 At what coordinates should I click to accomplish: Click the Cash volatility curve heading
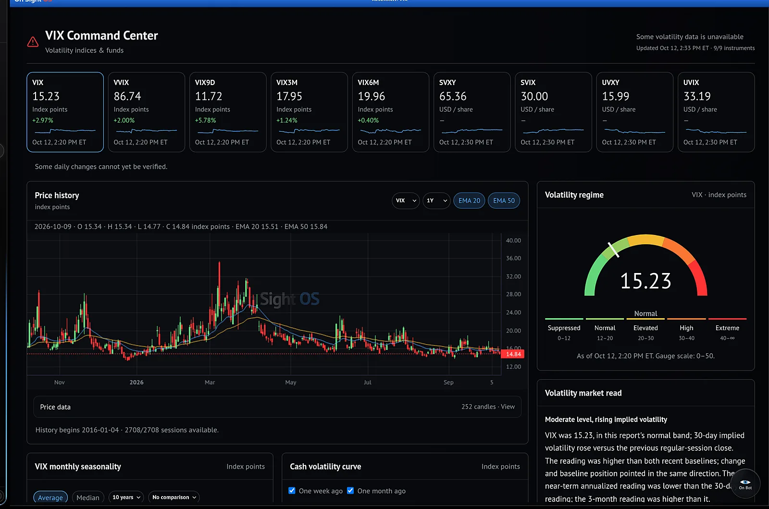[x=325, y=467]
